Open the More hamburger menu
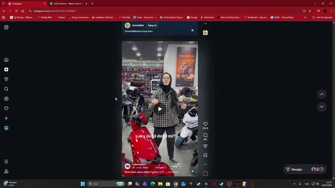This screenshot has height=188, width=335. coord(6,162)
